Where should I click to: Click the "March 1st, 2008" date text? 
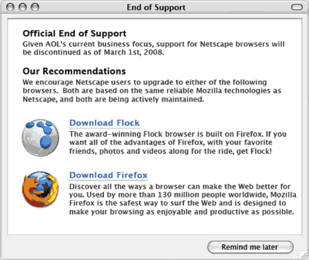click(x=134, y=52)
